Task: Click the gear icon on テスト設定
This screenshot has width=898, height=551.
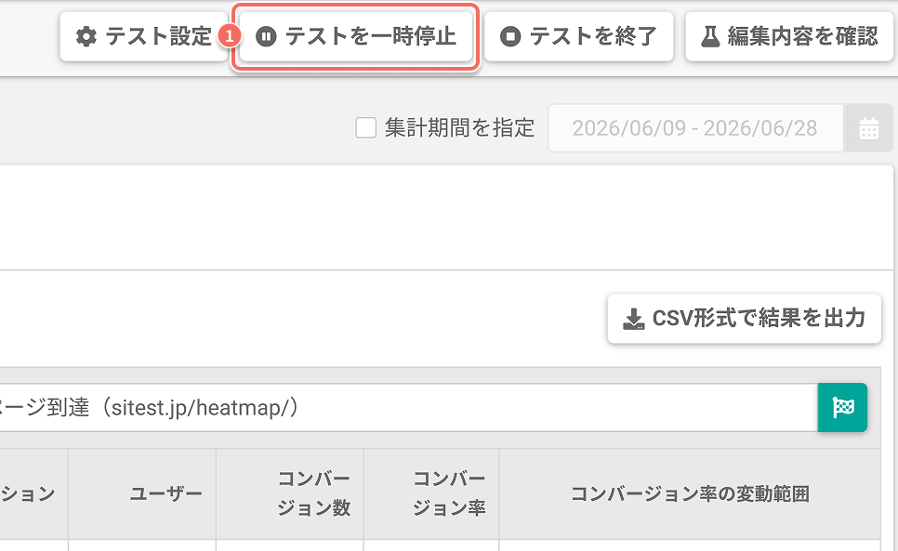Action: pyautogui.click(x=86, y=36)
